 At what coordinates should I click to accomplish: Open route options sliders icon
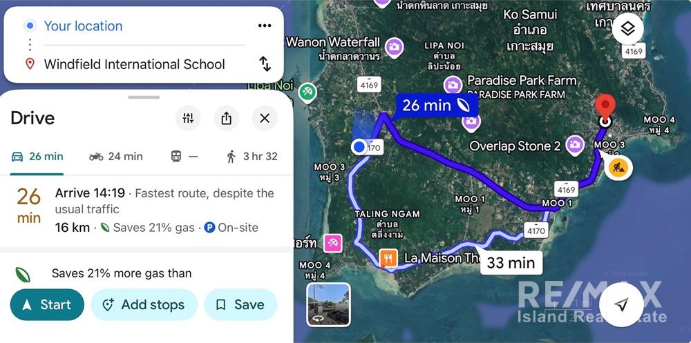pyautogui.click(x=188, y=118)
